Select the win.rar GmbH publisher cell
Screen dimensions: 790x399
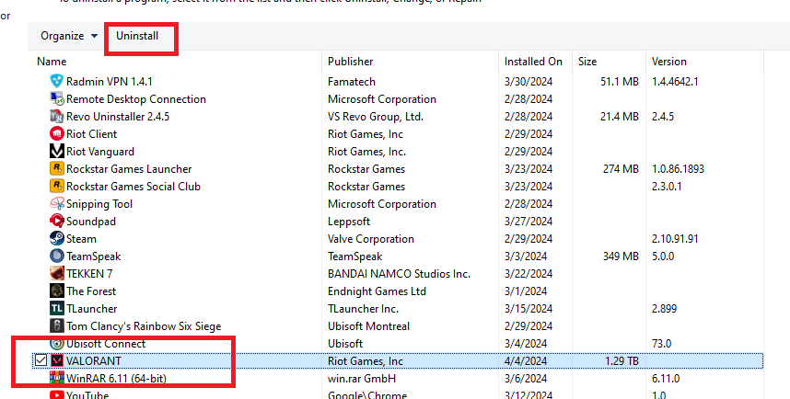362,379
